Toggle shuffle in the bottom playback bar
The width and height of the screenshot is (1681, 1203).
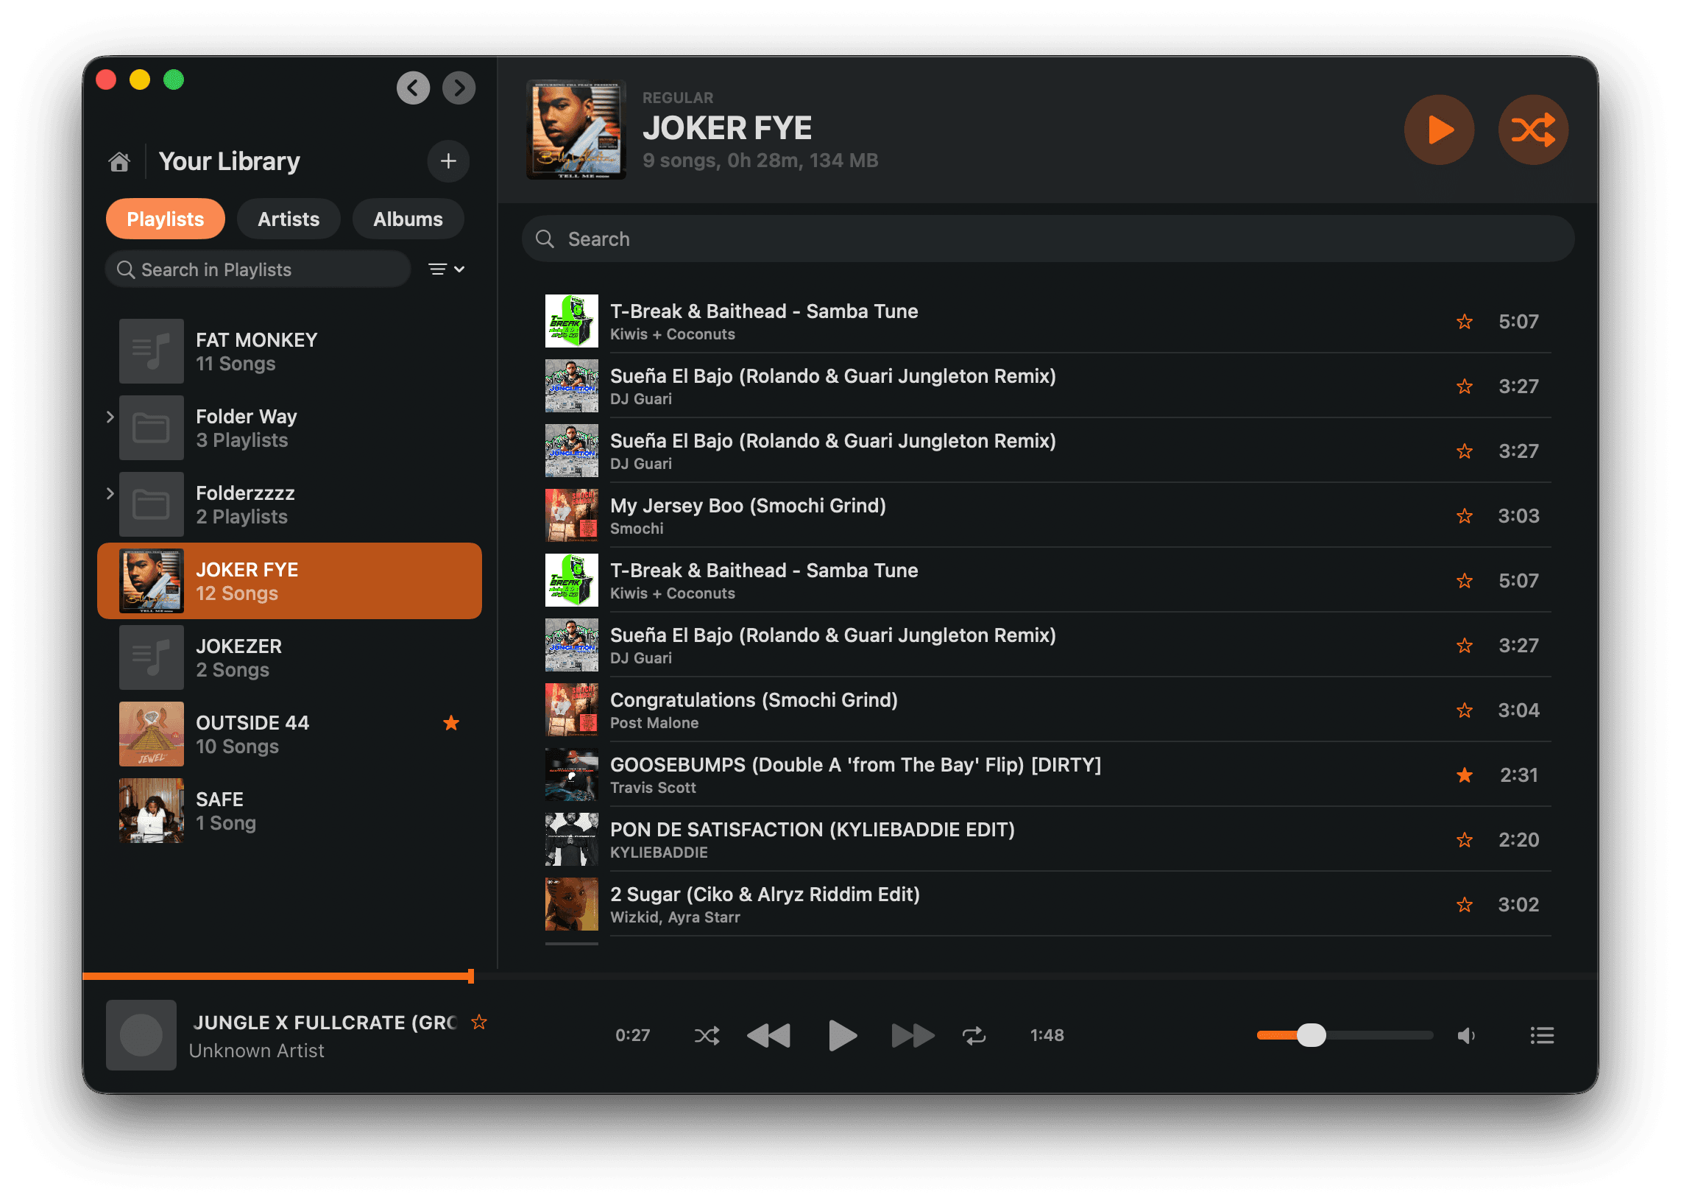point(707,1036)
